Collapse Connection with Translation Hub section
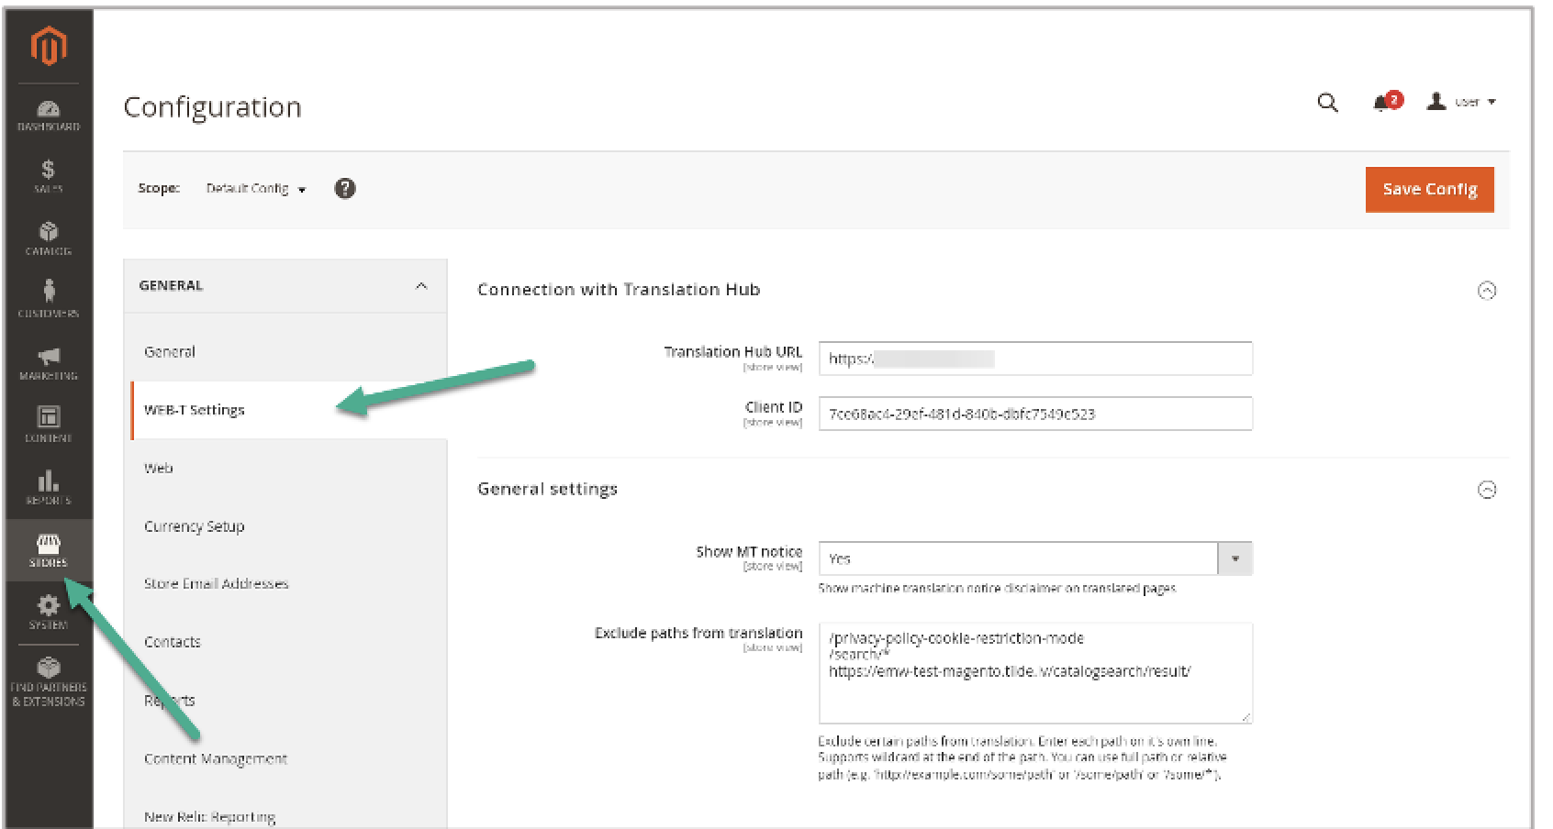Viewport: 1553px width, 829px height. pos(1487,291)
